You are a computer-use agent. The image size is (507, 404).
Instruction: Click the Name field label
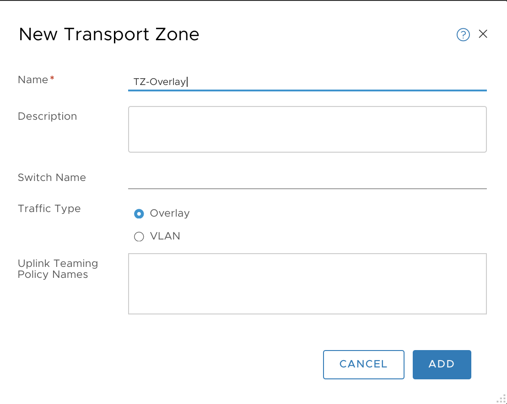33,80
